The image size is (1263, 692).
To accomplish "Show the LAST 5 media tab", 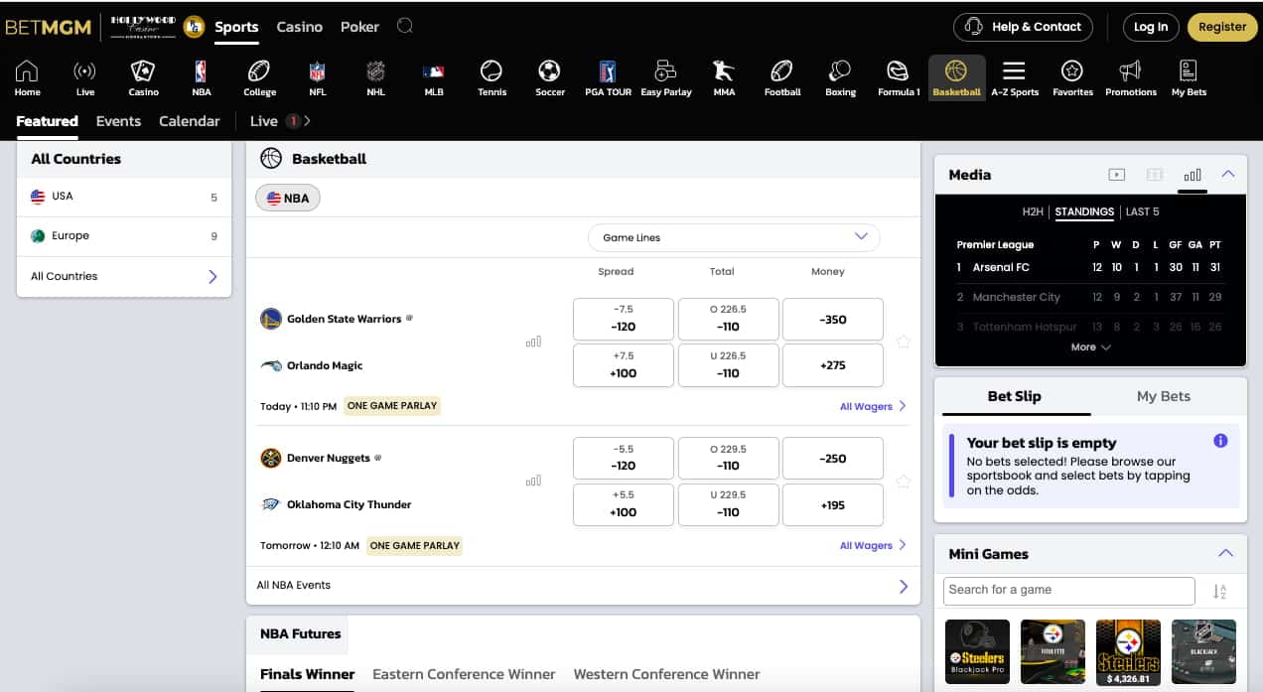I will click(1142, 211).
